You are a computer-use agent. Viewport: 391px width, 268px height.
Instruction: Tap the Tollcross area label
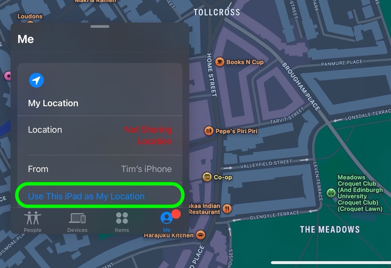(x=217, y=12)
